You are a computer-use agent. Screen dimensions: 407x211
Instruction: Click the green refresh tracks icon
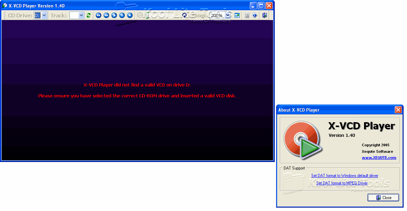point(89,16)
